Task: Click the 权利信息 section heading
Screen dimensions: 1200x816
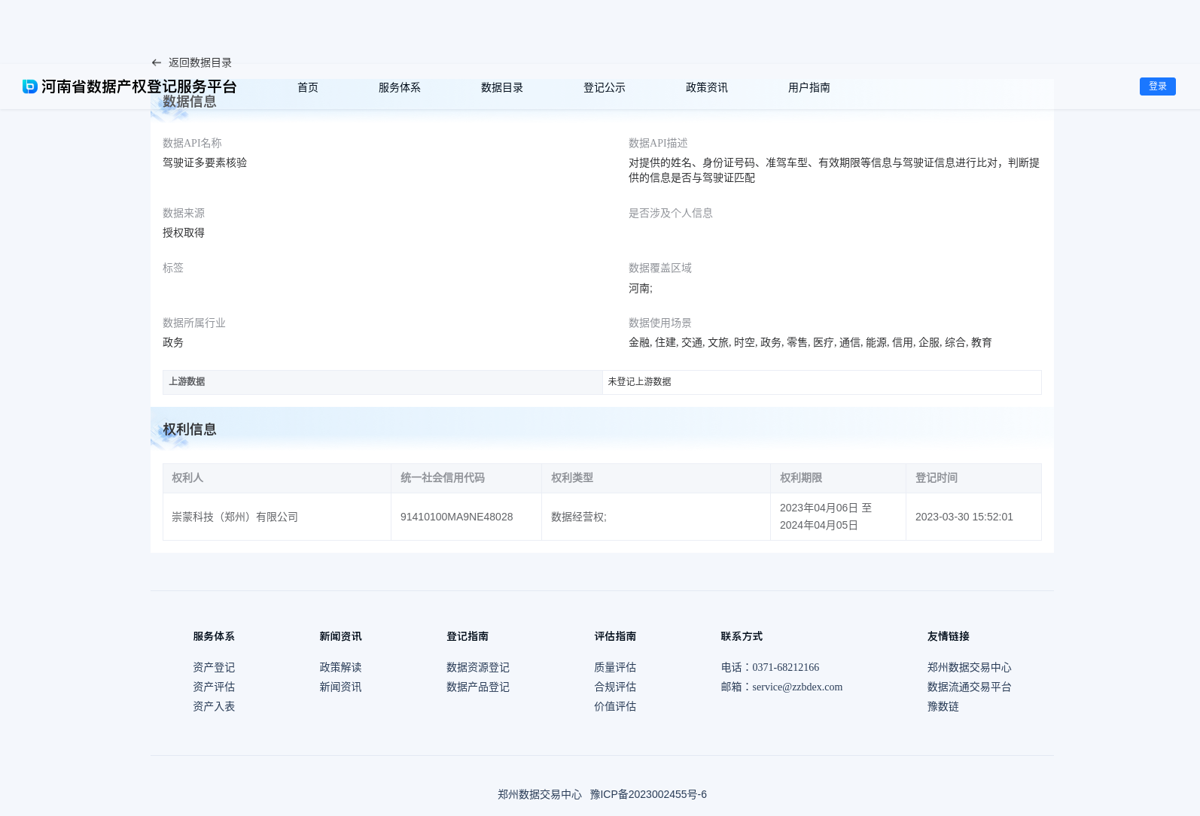Action: (x=190, y=429)
